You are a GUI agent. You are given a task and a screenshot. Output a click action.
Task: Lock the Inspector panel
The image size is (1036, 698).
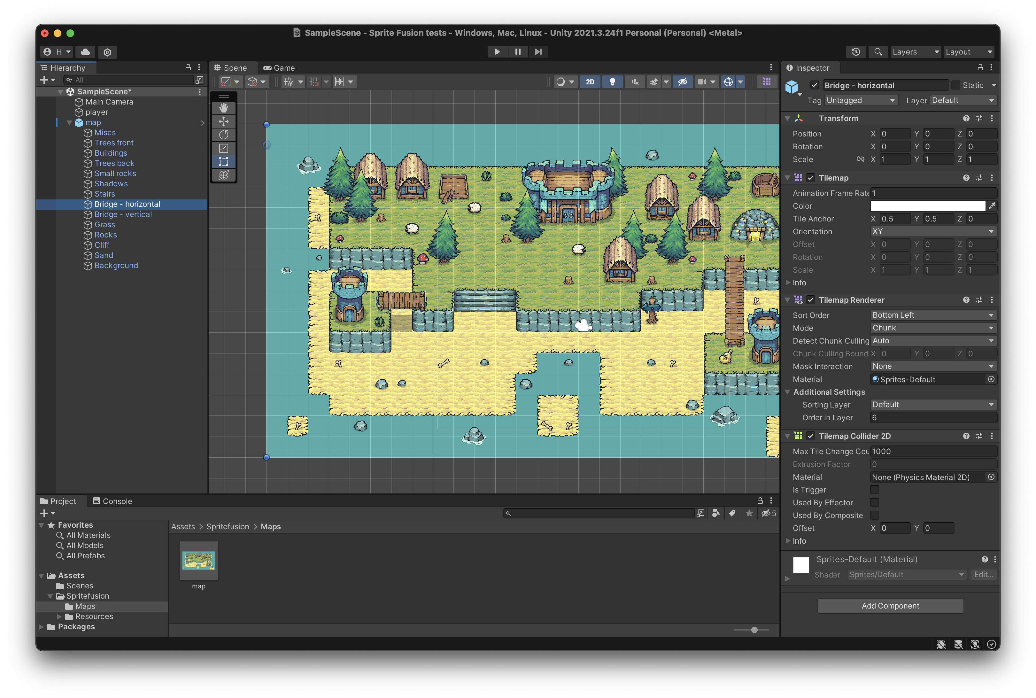click(x=980, y=67)
